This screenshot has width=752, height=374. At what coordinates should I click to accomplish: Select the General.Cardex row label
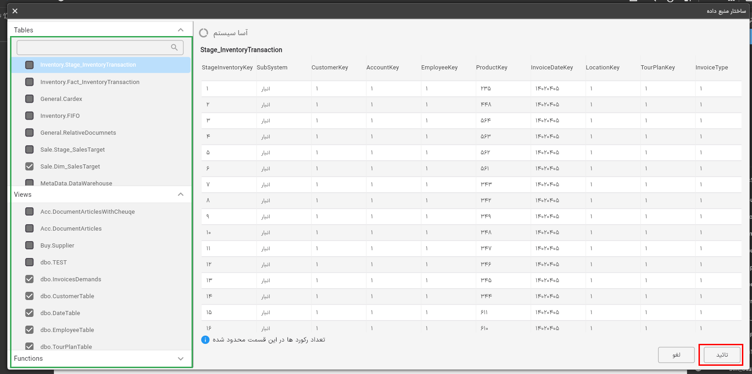61,99
